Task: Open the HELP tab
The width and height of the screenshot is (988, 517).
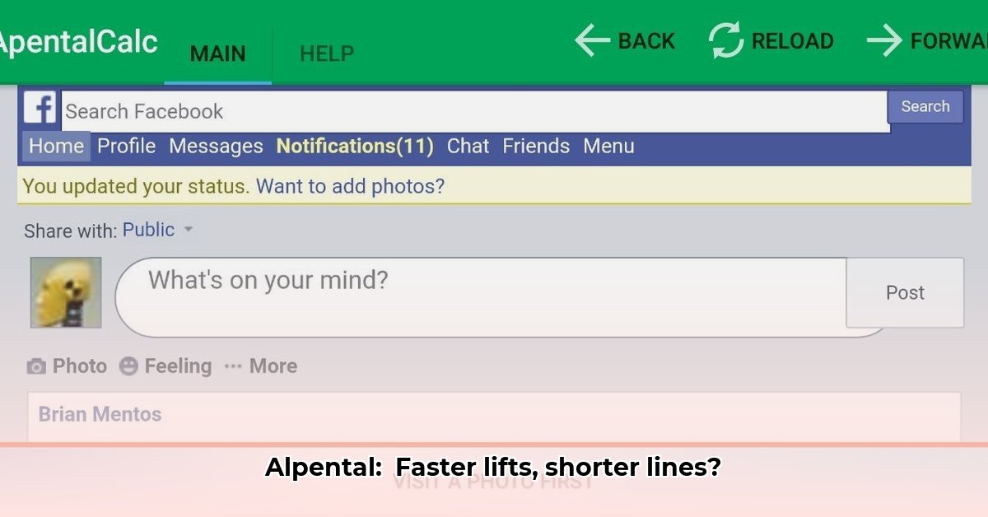Action: 326,54
